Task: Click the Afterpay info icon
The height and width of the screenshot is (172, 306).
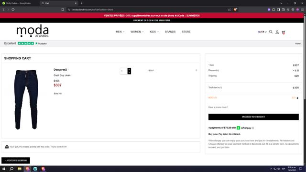Action: point(253,128)
